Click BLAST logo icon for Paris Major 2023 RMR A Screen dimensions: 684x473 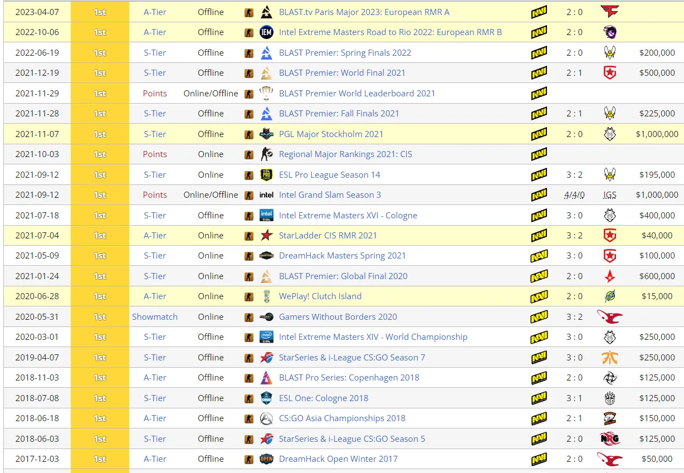click(266, 12)
